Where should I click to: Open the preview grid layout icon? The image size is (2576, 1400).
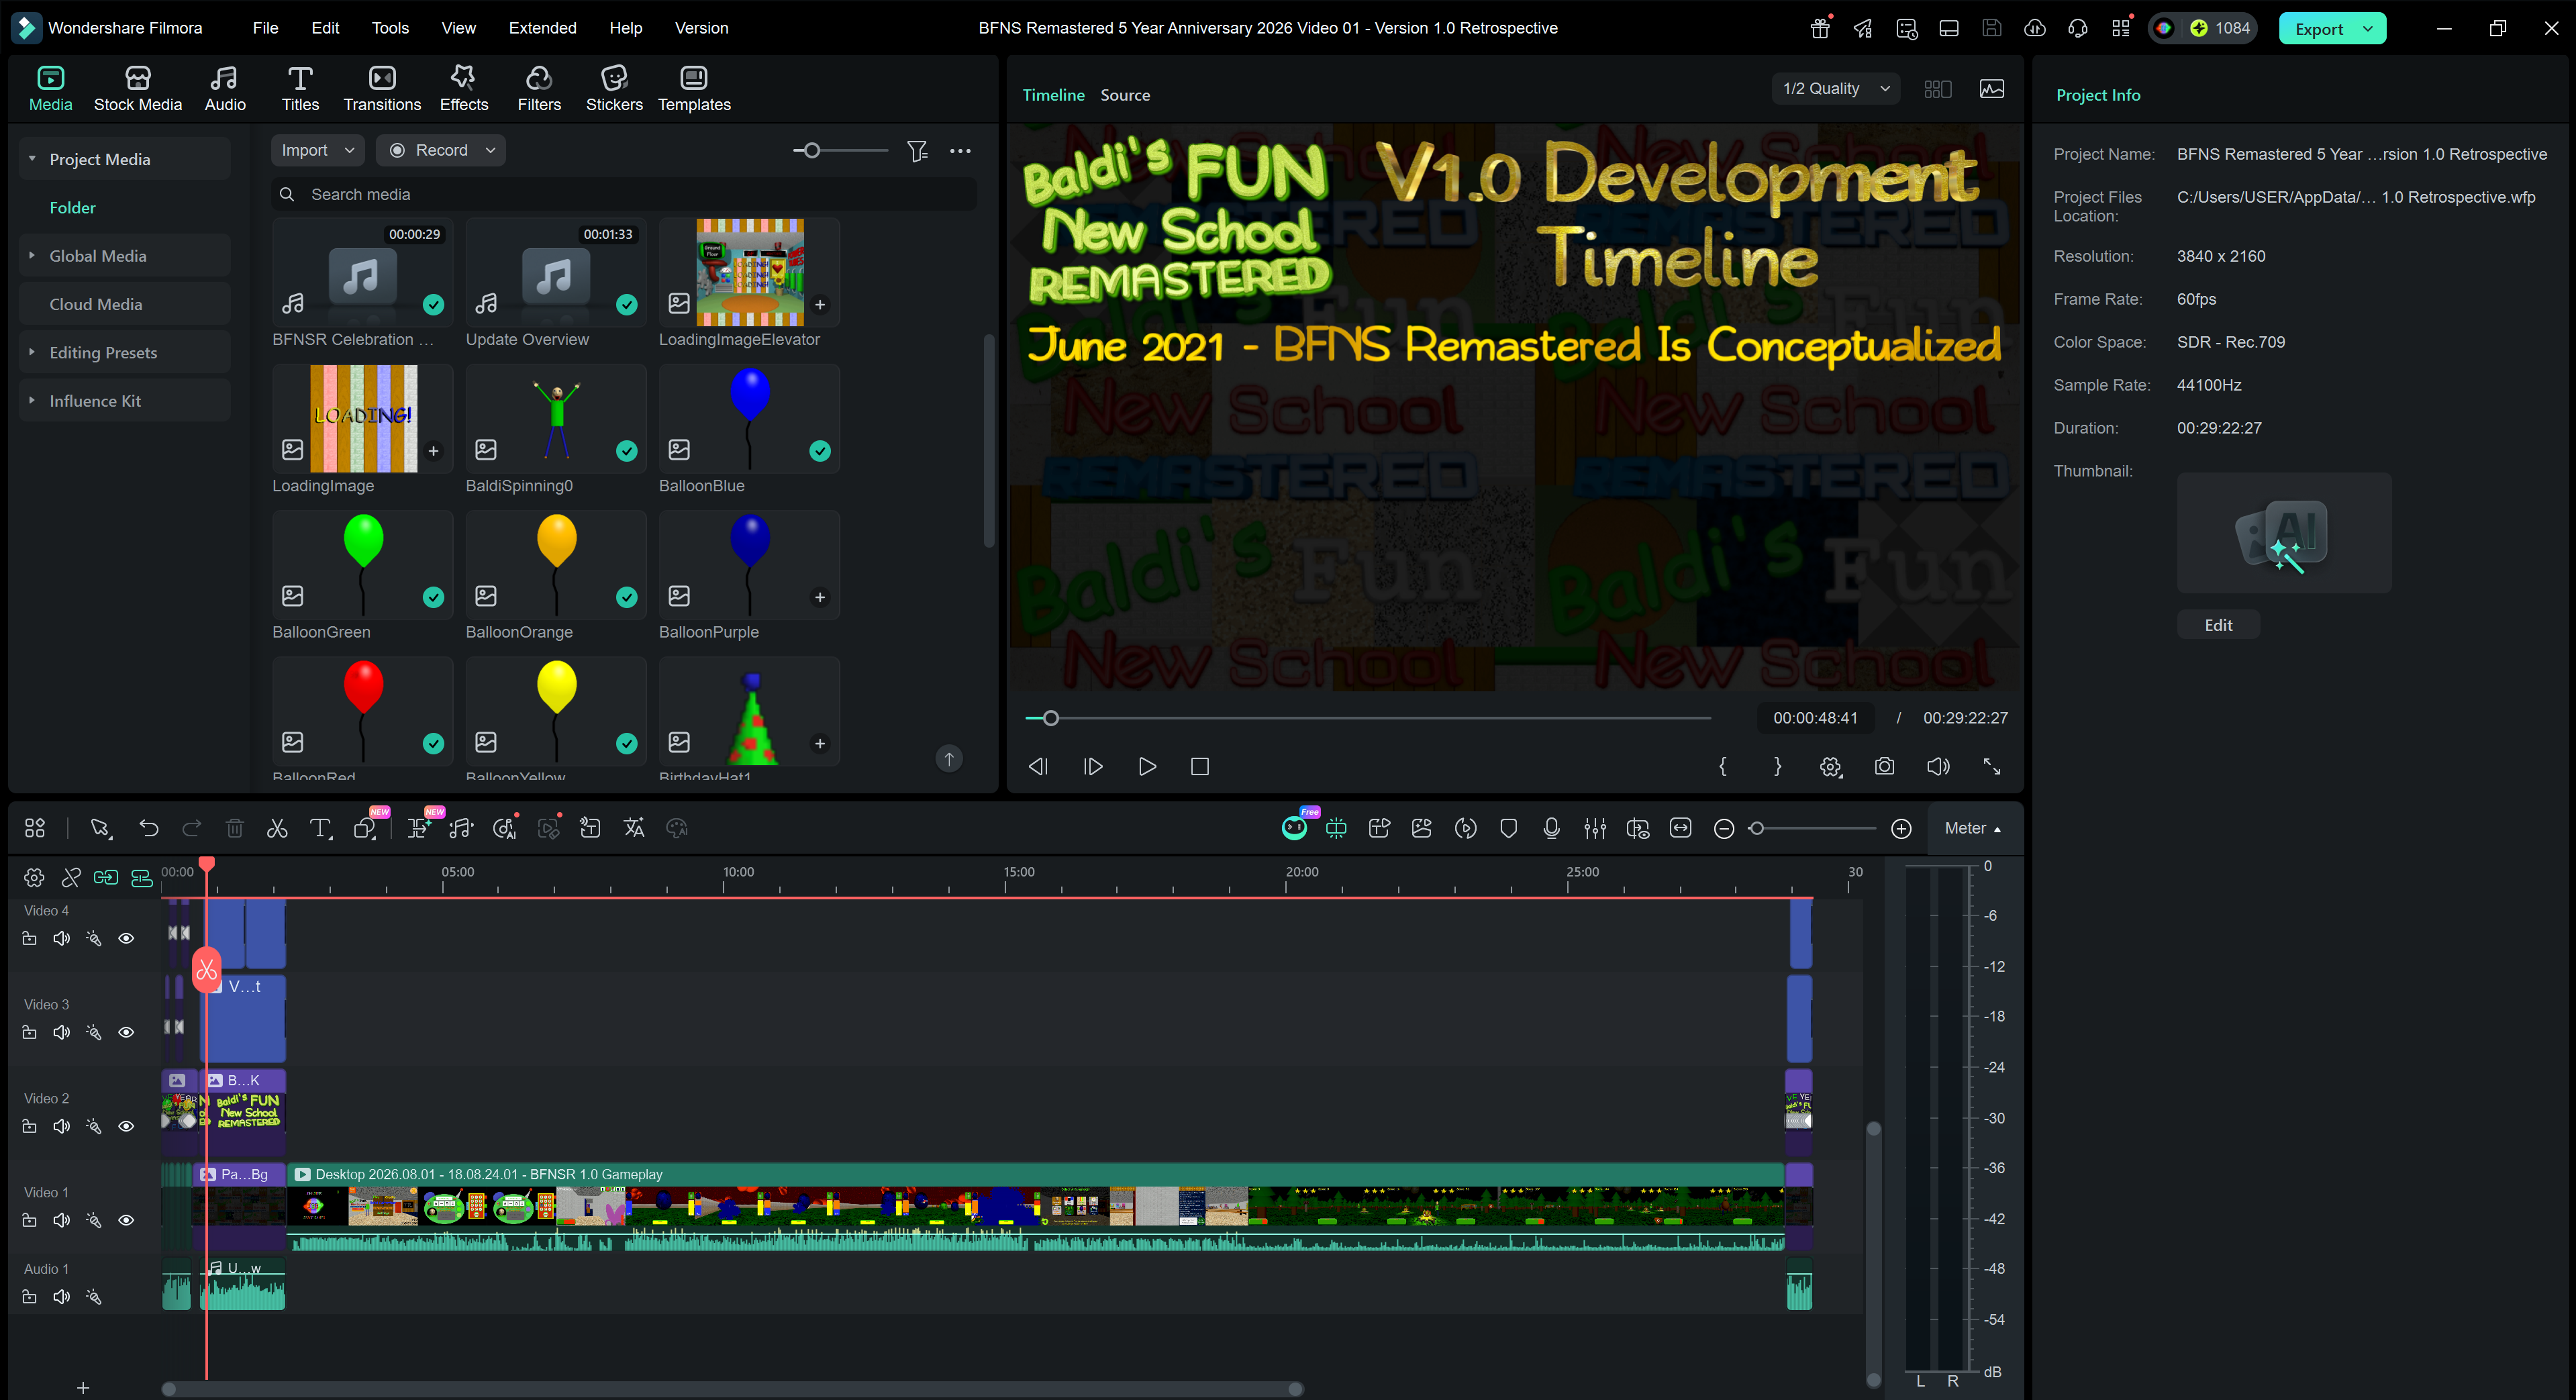point(1938,89)
